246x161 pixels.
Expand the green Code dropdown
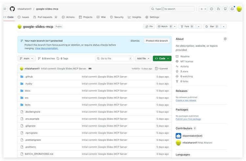162,59
